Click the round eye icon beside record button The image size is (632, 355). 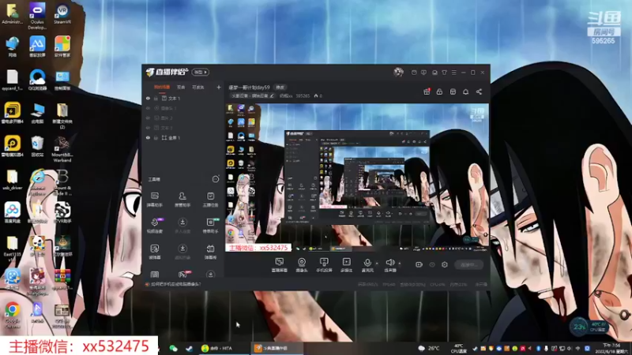pyautogui.click(x=432, y=264)
